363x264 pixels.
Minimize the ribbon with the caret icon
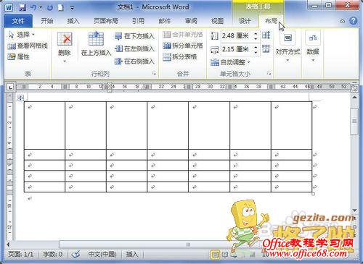pos(343,21)
